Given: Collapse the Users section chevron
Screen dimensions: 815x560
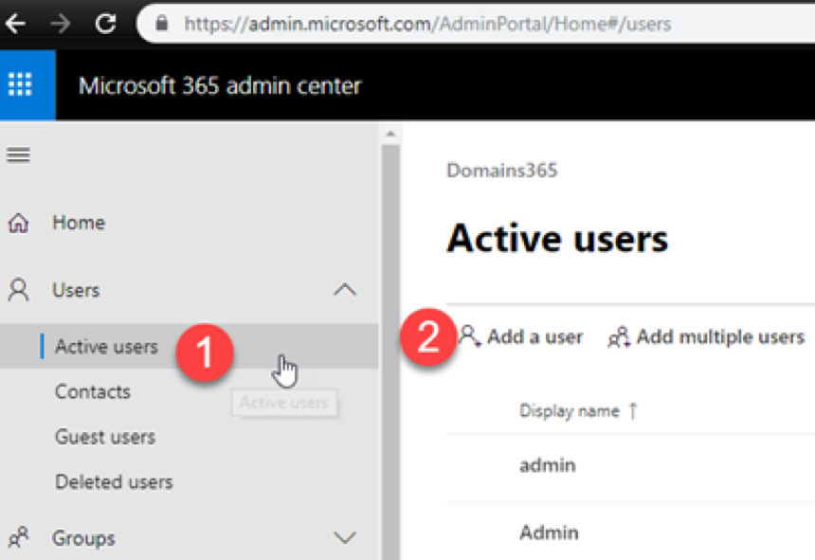Looking at the screenshot, I should (345, 289).
